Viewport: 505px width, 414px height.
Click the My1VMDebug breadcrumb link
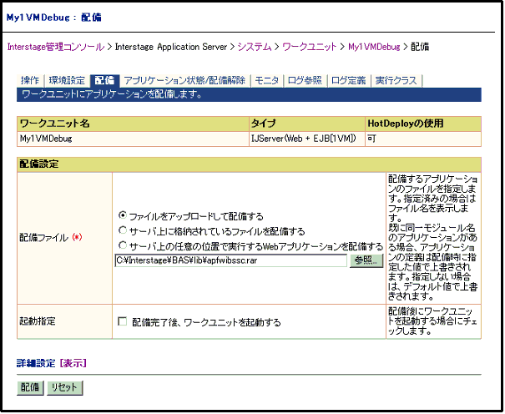[x=374, y=47]
